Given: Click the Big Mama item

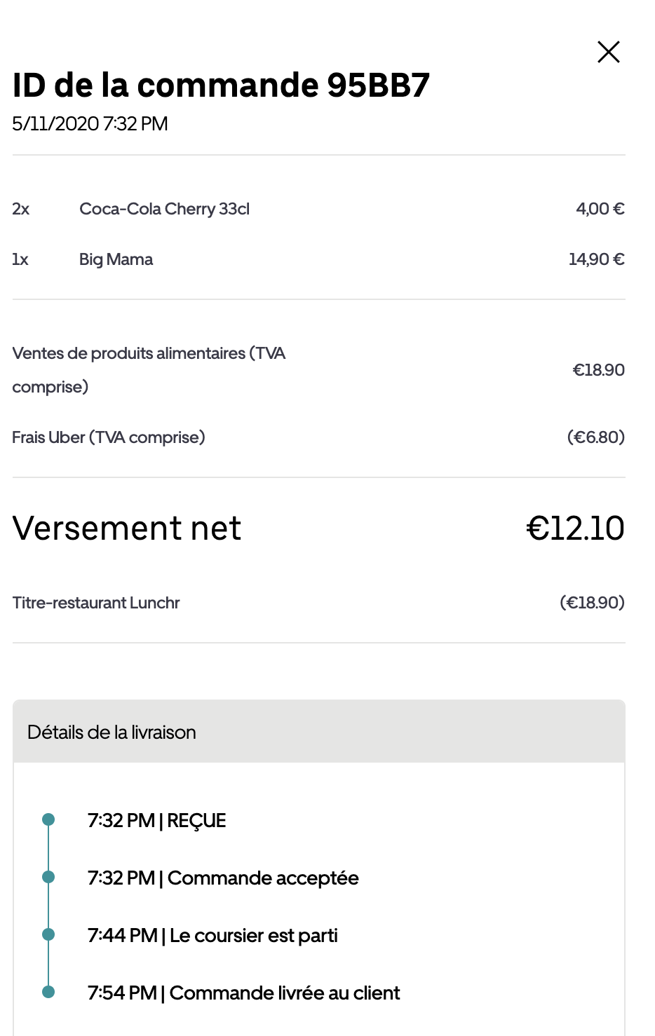Looking at the screenshot, I should 116,259.
